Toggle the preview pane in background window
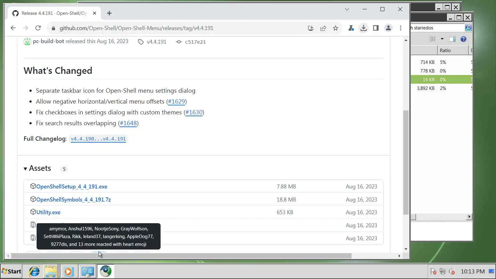The image size is (496, 279). [x=452, y=39]
